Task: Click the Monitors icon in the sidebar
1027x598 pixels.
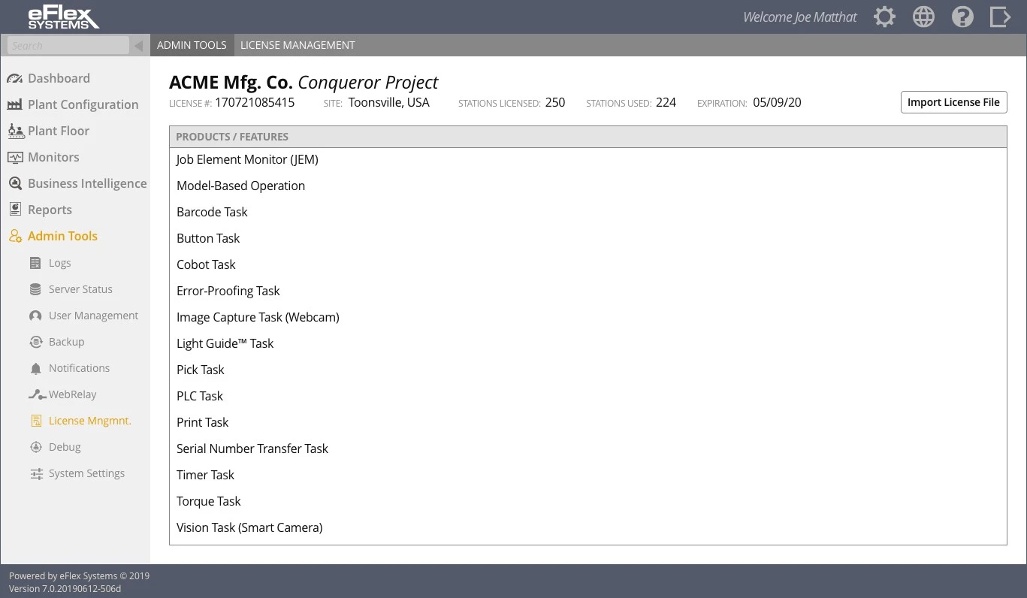Action: tap(14, 157)
